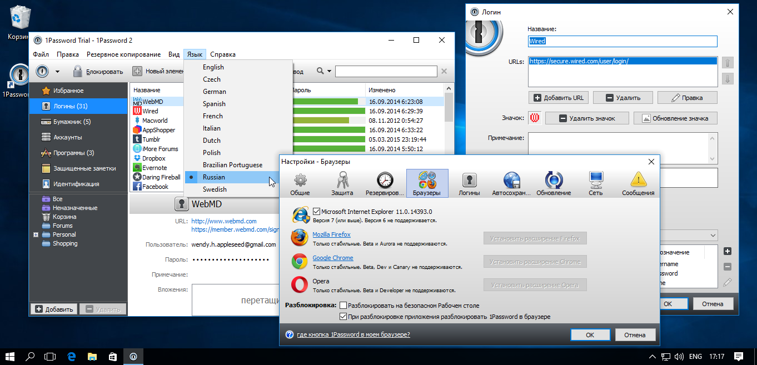Open the Logins (Логины) settings tab
This screenshot has width=757, height=365.
[469, 184]
